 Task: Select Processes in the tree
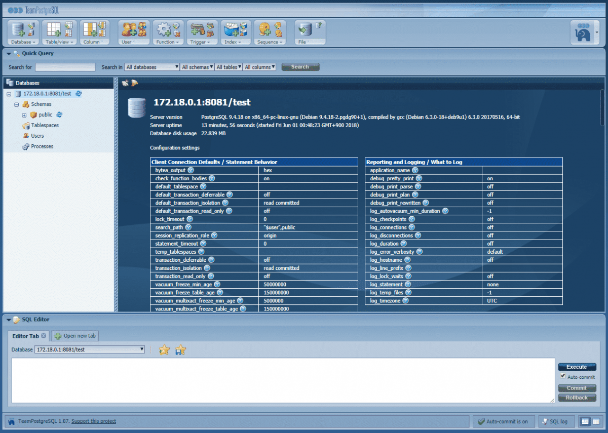click(x=42, y=146)
